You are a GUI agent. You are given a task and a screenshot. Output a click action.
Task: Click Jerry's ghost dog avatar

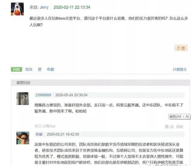(17, 9)
